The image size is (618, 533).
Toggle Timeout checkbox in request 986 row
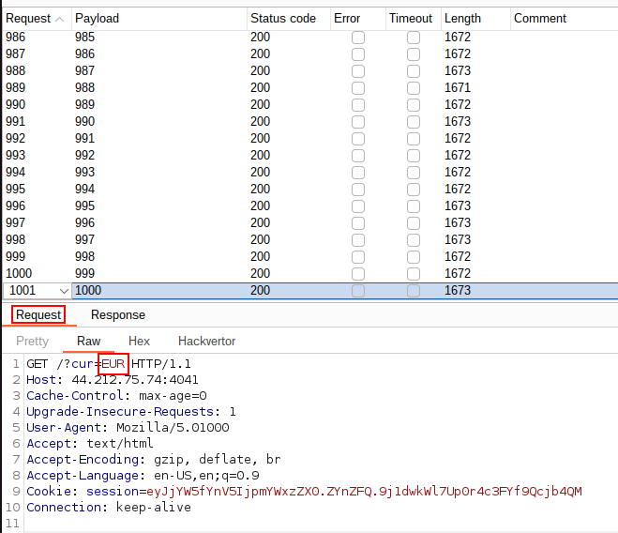[413, 38]
